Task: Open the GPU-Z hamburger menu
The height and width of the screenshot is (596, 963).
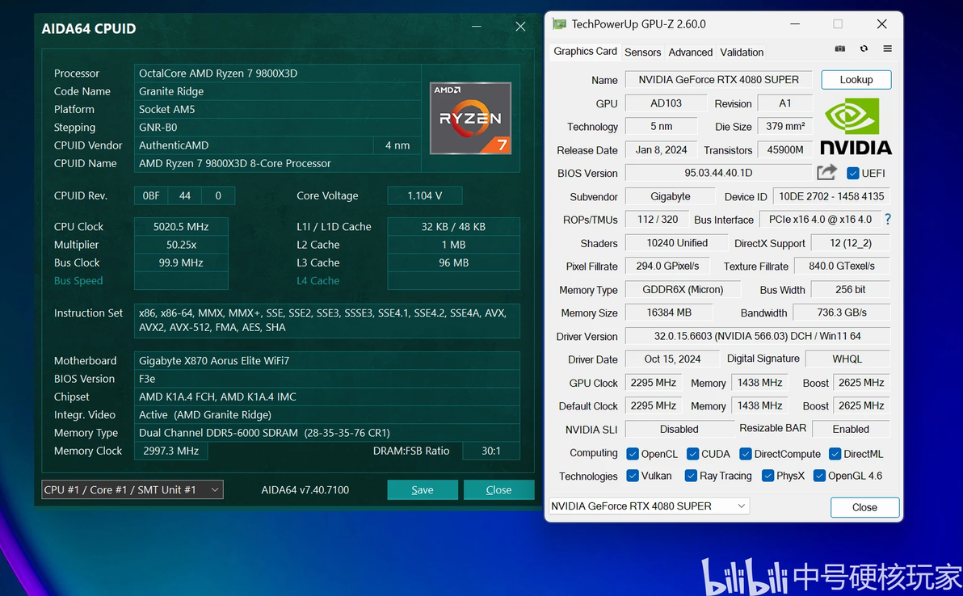Action: tap(887, 48)
